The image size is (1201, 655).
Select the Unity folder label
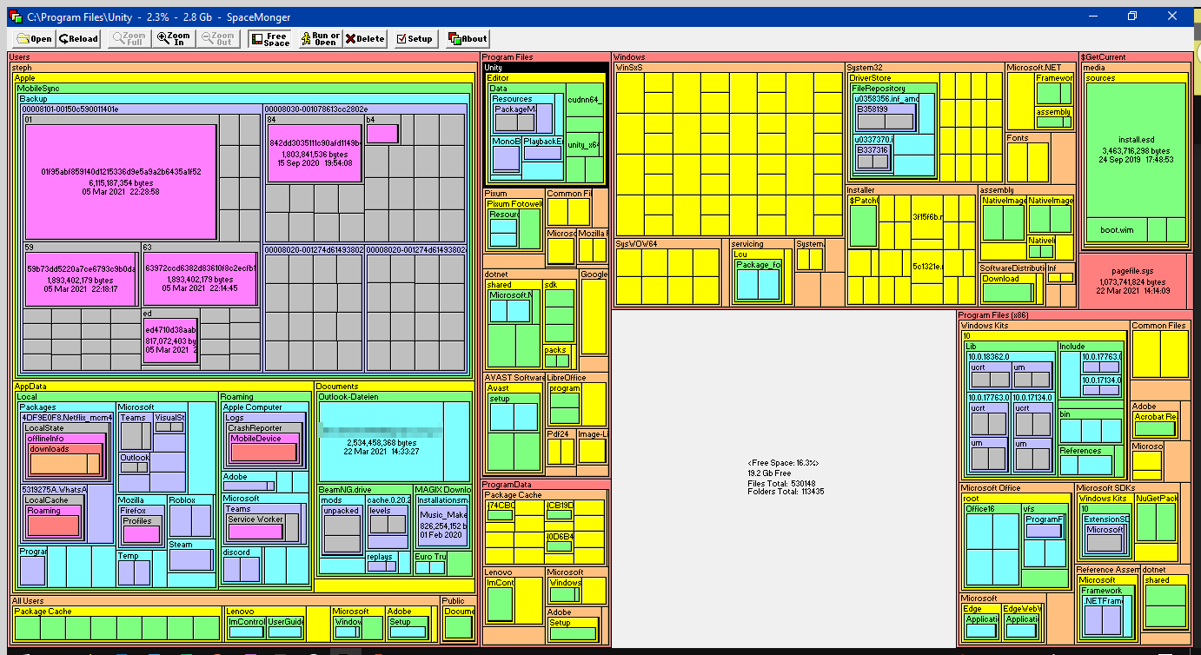pyautogui.click(x=494, y=68)
